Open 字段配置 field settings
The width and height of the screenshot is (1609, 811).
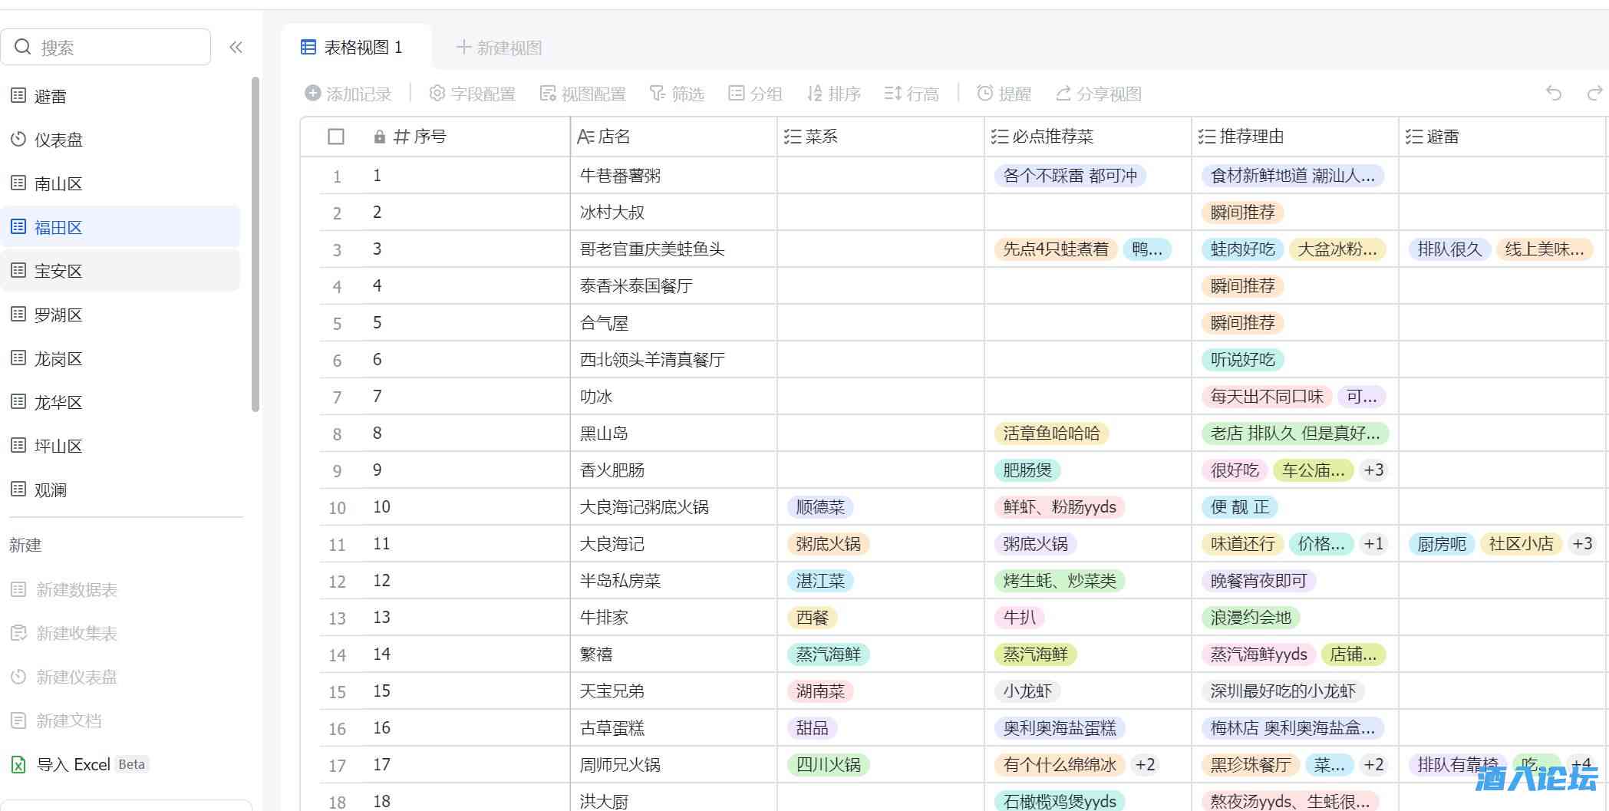click(473, 94)
